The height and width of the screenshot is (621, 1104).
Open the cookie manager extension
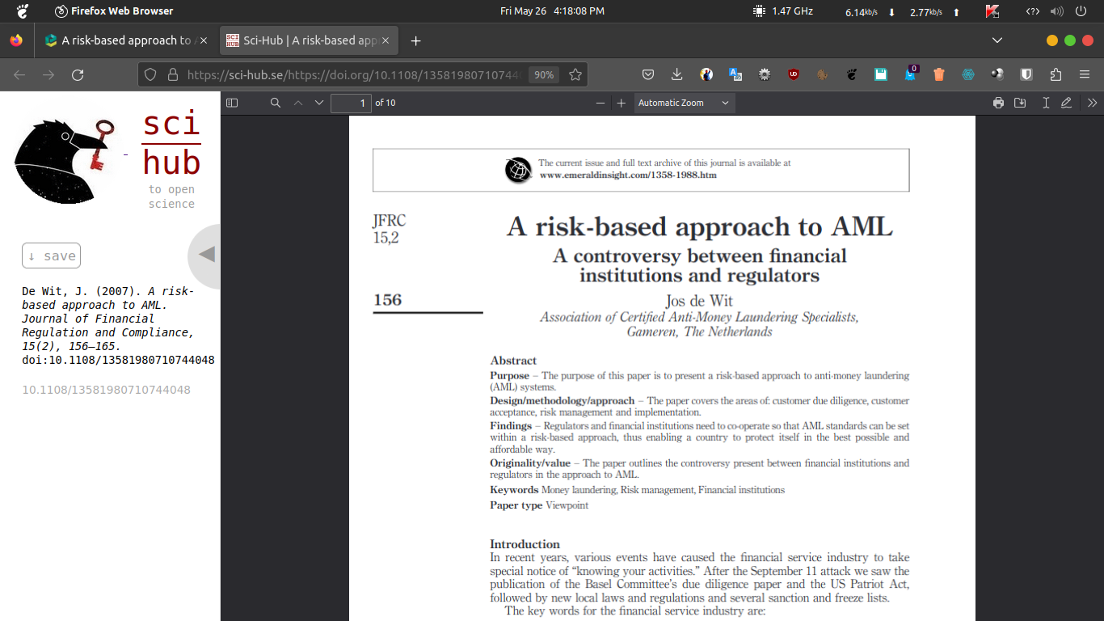point(823,74)
